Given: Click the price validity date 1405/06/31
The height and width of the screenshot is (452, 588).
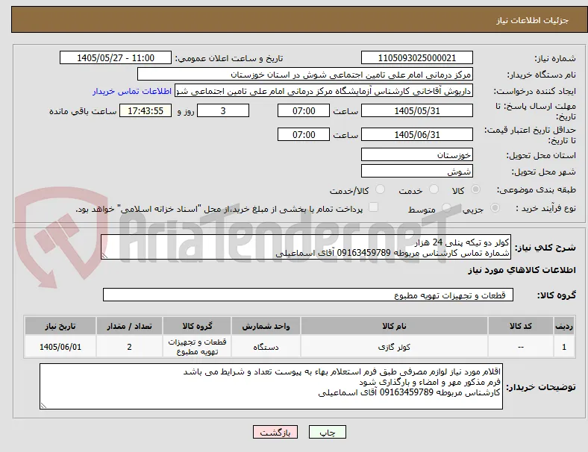Looking at the screenshot, I should [417, 134].
